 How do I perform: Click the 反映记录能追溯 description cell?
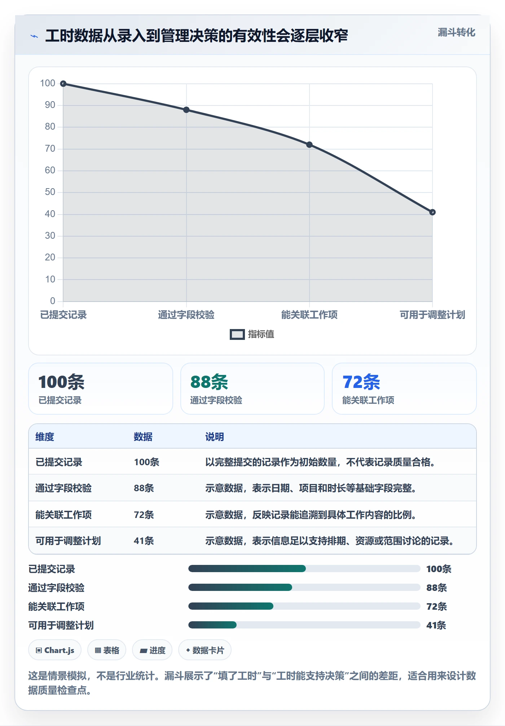click(x=311, y=514)
